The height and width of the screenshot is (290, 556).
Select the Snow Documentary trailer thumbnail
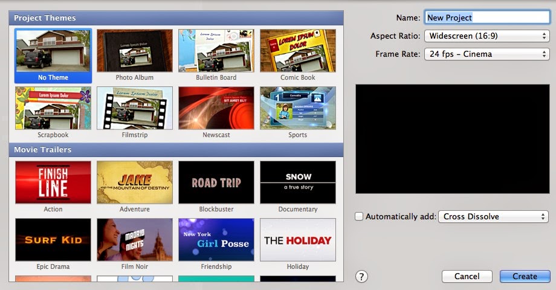(x=298, y=182)
